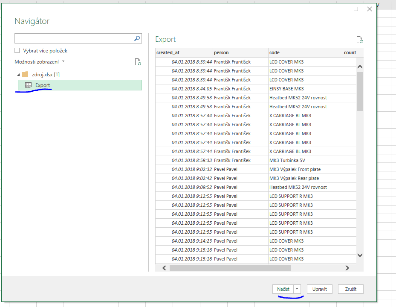This screenshot has height=307, width=396.
Task: Click the Načíst button
Action: (283, 289)
